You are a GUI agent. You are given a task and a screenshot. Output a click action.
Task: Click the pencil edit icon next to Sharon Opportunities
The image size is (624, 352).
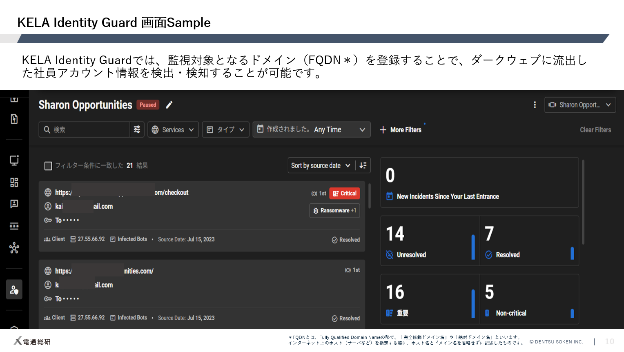pyautogui.click(x=169, y=105)
